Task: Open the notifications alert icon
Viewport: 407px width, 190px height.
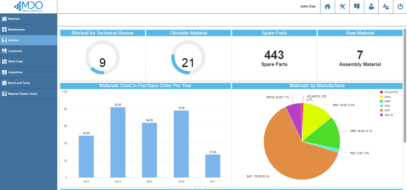Action: point(357,7)
